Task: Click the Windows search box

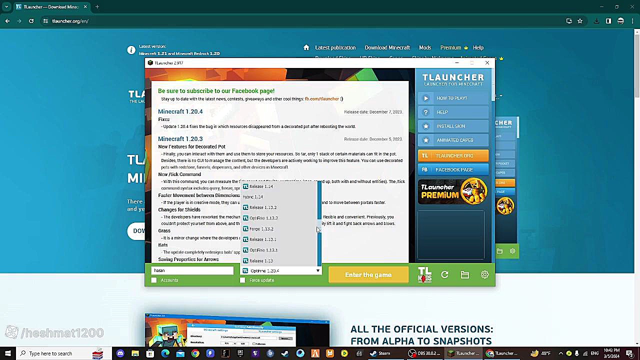Action: 60,353
